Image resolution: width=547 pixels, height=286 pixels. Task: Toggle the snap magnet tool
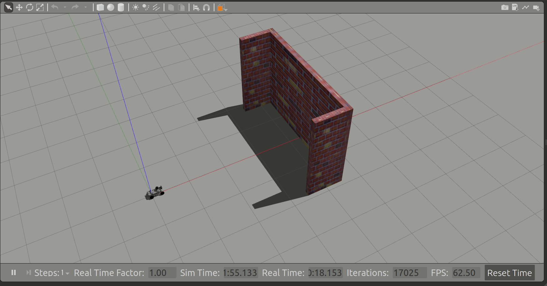[x=206, y=7]
